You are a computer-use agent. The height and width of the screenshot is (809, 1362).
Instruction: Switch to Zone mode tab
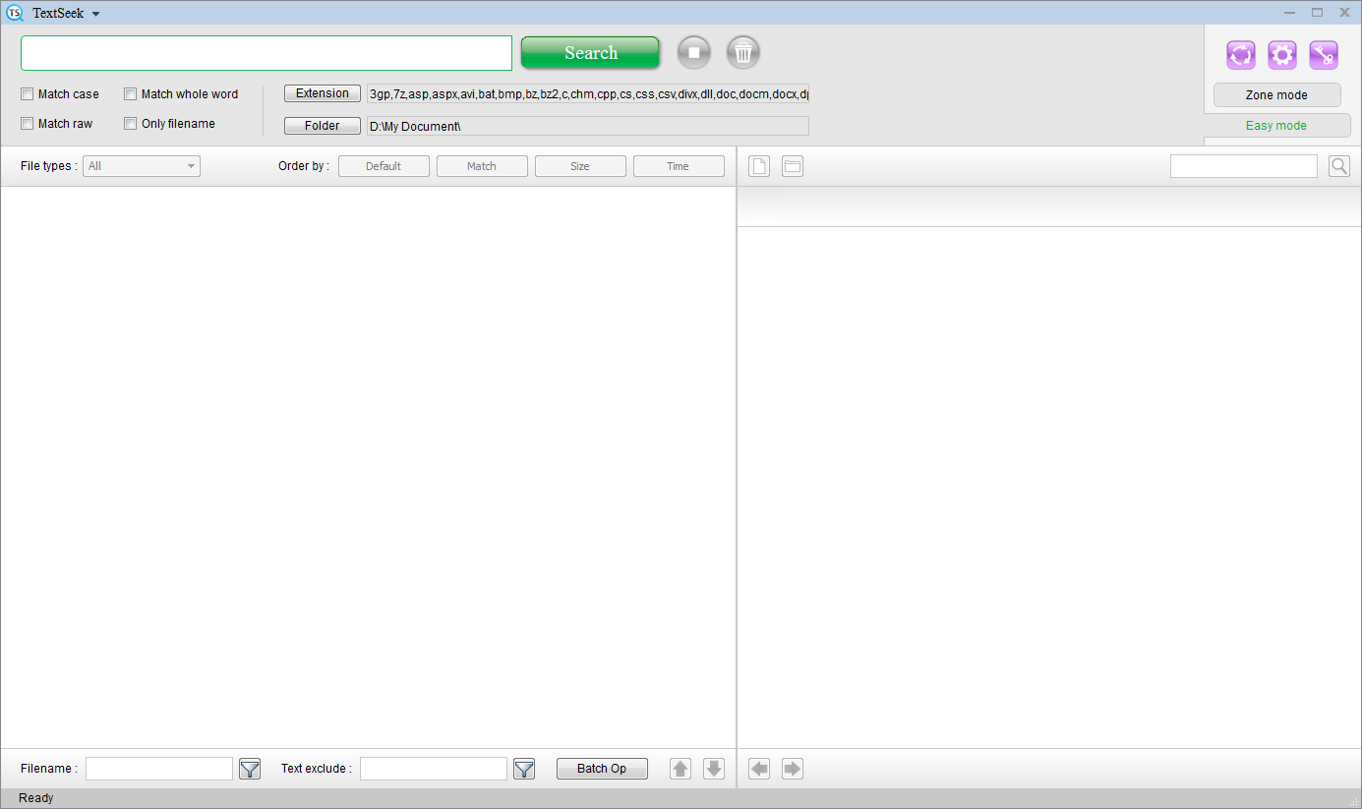(x=1276, y=95)
